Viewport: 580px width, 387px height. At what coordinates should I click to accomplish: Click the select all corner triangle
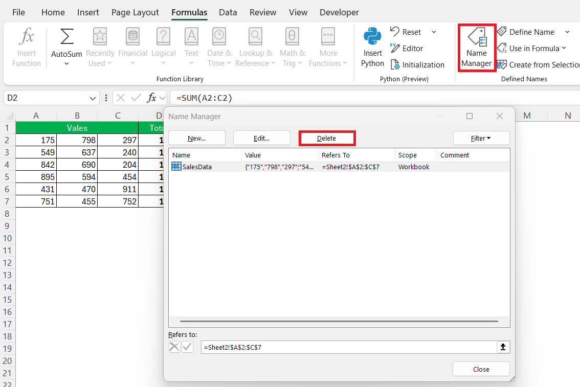click(x=10, y=116)
